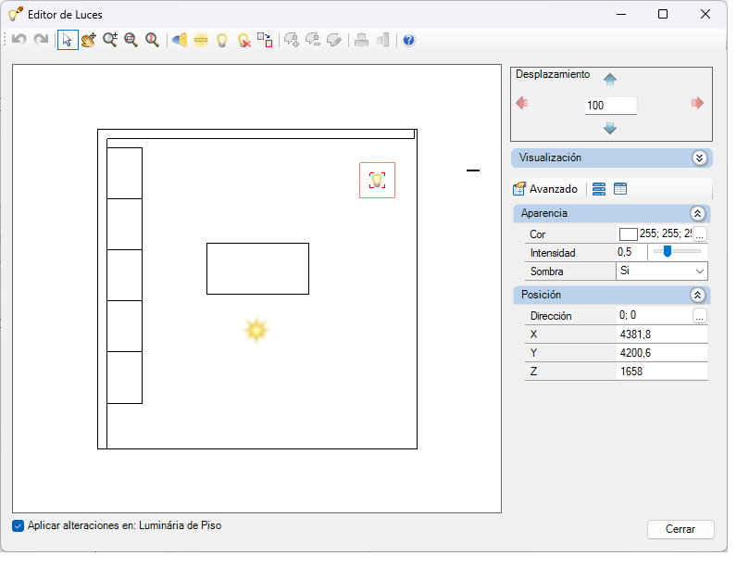
Task: Minimize the Editor de Luces window
Action: point(621,14)
